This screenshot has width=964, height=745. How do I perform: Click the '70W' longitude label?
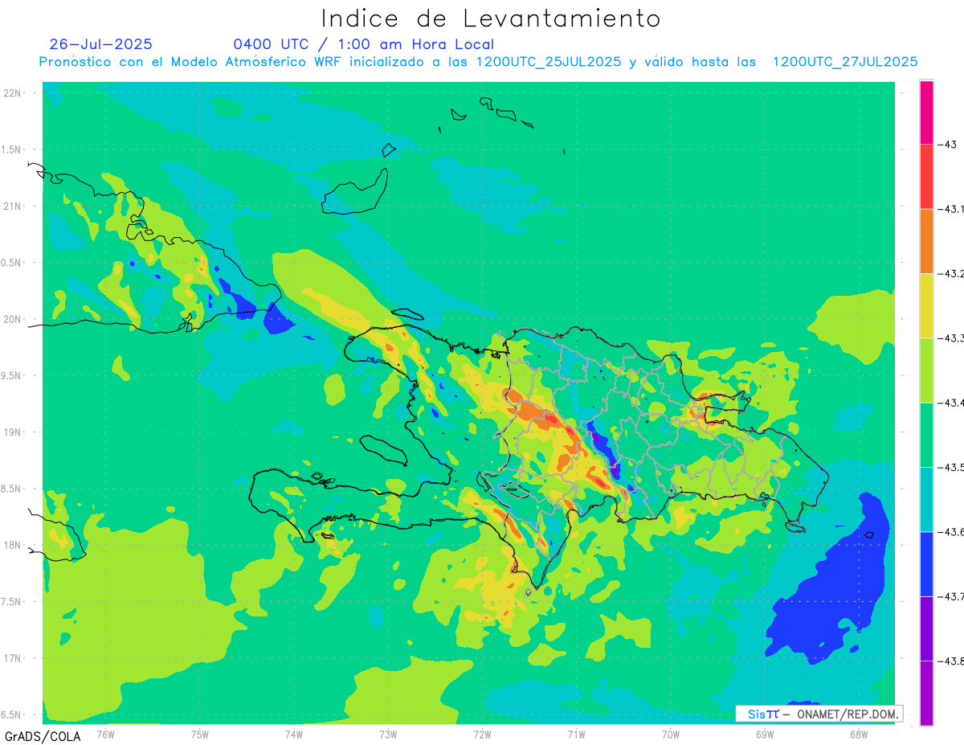(671, 734)
